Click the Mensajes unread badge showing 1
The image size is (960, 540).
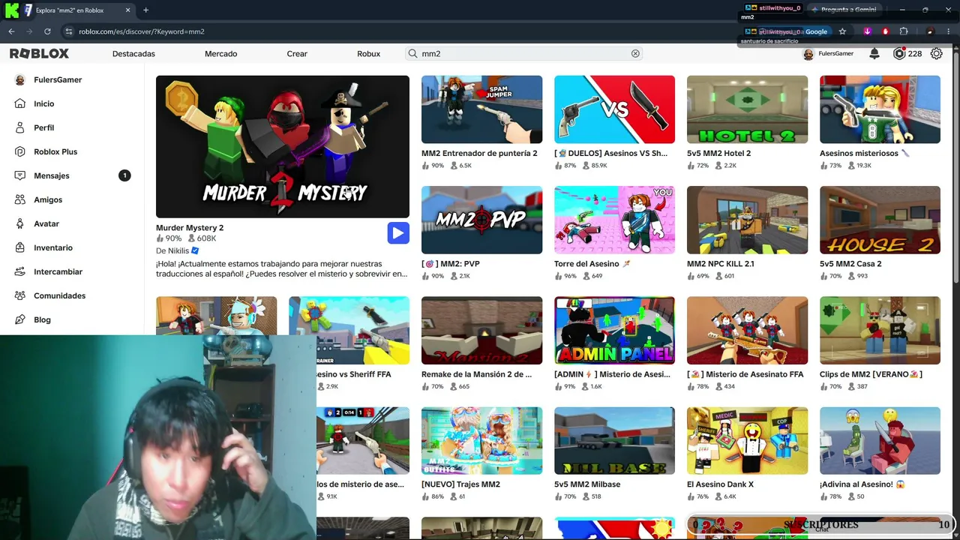[x=124, y=175]
